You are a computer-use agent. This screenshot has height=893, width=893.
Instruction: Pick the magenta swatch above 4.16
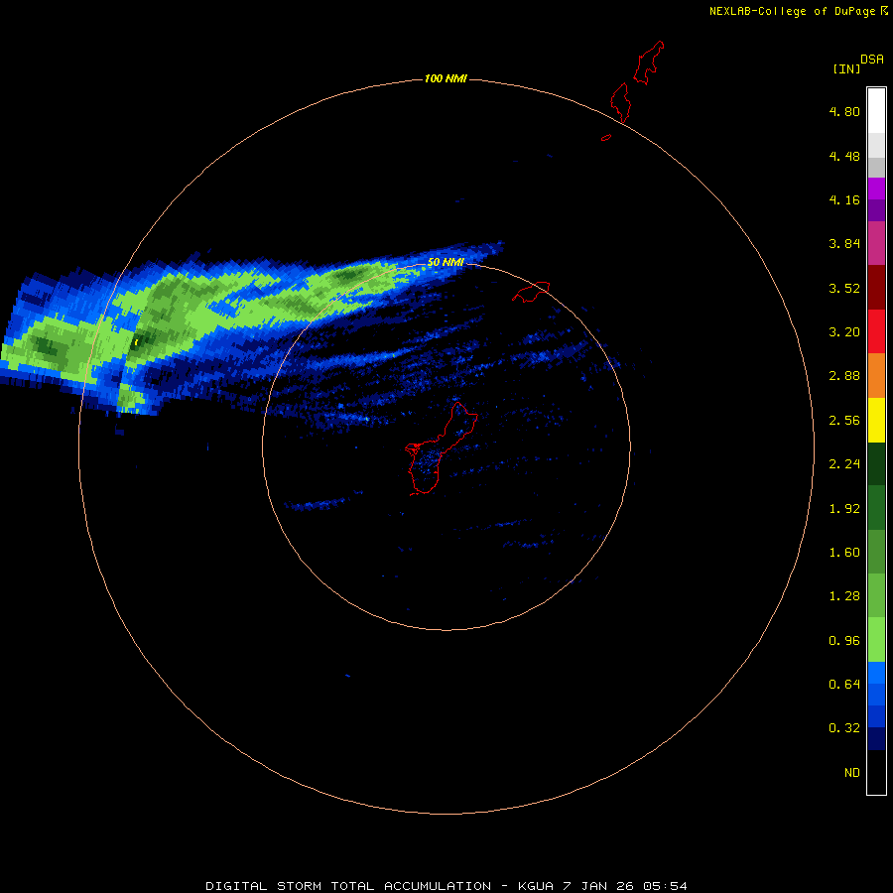876,189
